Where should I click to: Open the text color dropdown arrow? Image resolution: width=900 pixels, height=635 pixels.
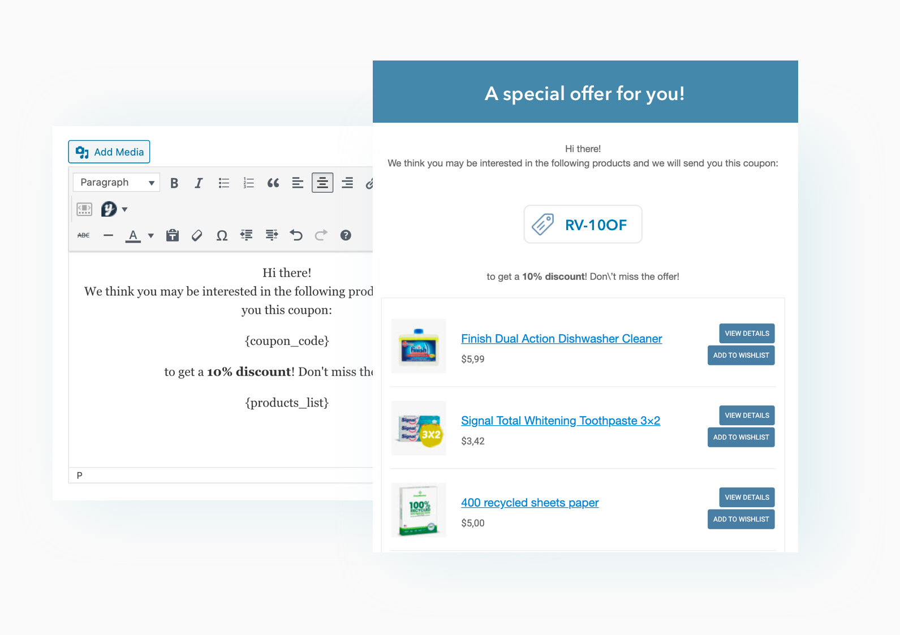click(151, 236)
